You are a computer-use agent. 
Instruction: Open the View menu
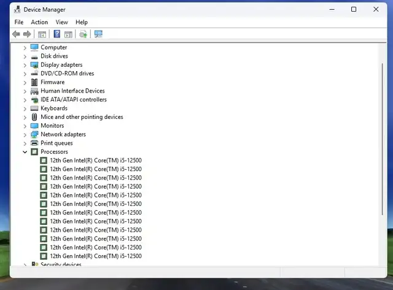(61, 22)
